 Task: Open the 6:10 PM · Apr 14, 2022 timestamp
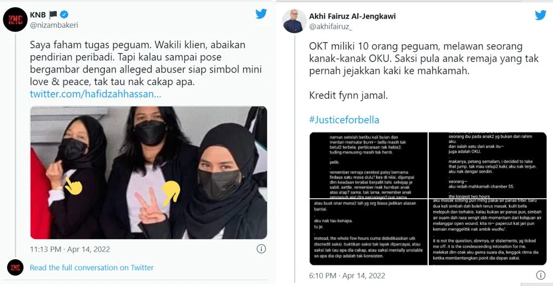pos(347,276)
